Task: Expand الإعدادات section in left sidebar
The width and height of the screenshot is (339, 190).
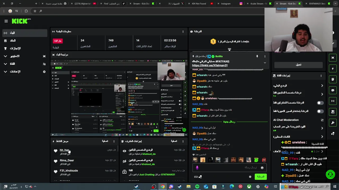Action: pyautogui.click(x=5, y=72)
